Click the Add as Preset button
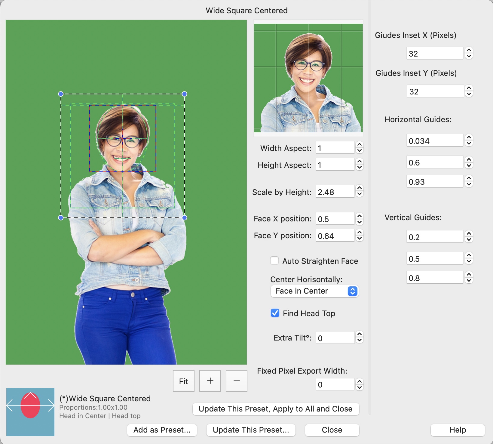The width and height of the screenshot is (493, 444). point(162,430)
